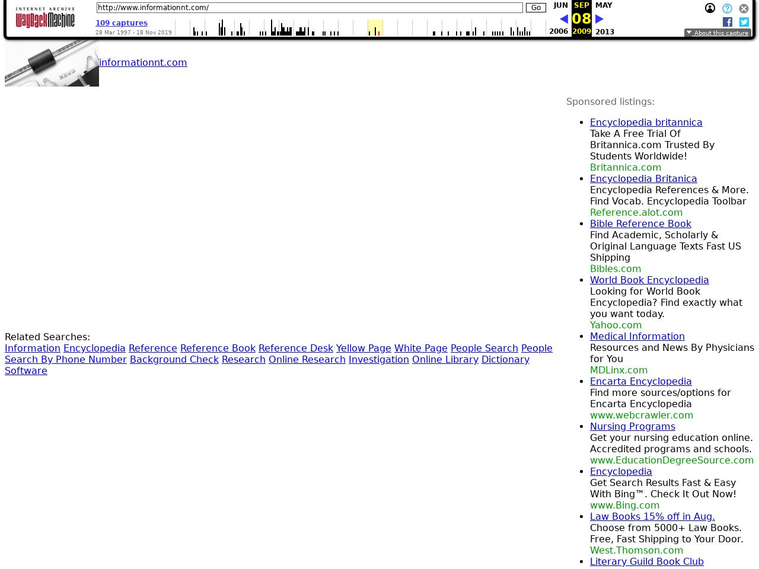Click the Wayback Machine logo
The width and height of the screenshot is (759, 569).
coord(45,18)
